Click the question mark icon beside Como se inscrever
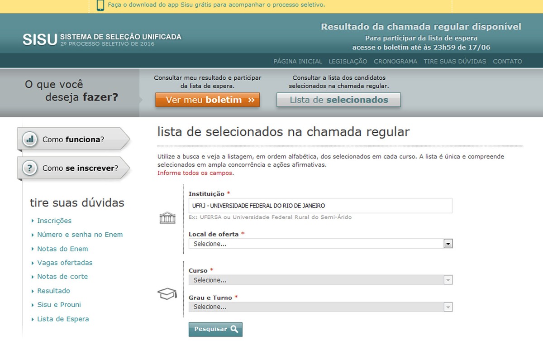Screen dimensions: 543x356 [30, 168]
